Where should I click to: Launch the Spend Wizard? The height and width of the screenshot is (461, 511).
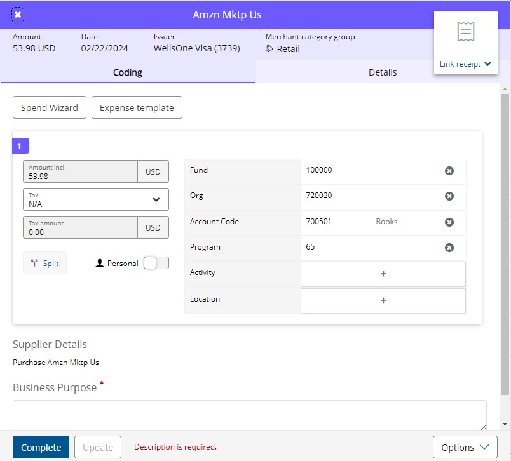(x=50, y=108)
